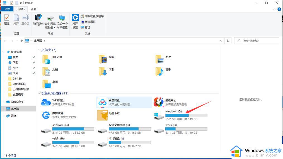Minimize the ribbon with chevron

pos(274,9)
